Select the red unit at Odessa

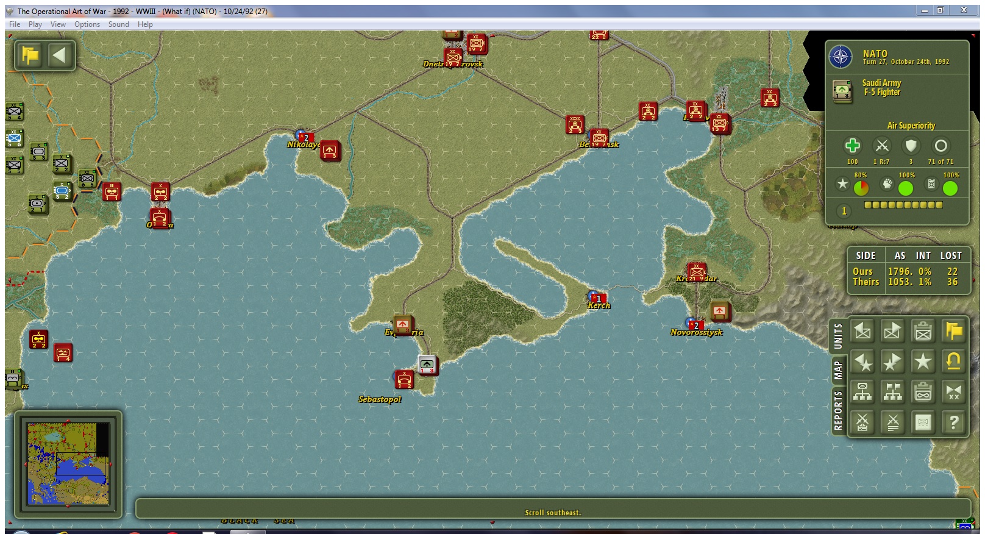(160, 218)
